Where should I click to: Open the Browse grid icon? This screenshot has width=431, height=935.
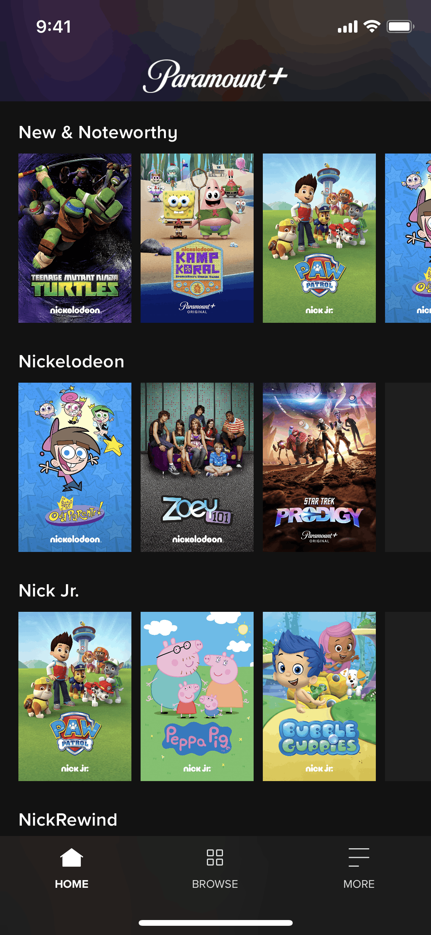[215, 857]
